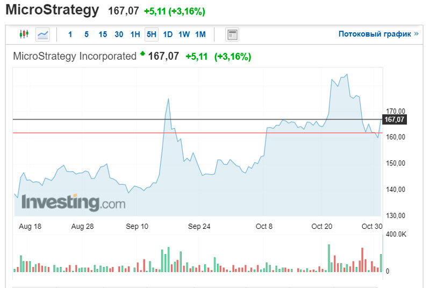430x288 pixels.
Task: Select the 1M timeframe
Action: pyautogui.click(x=200, y=34)
